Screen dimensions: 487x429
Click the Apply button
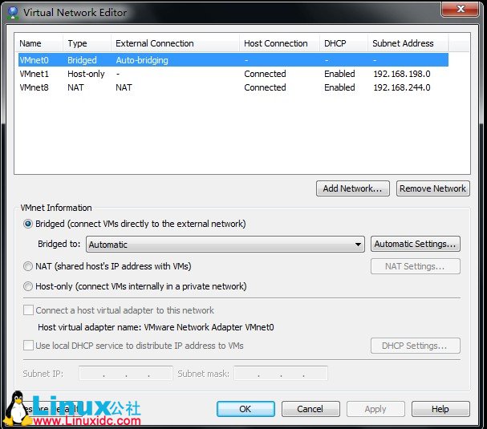[375, 409]
